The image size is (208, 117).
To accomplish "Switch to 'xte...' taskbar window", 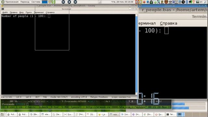I will (45, 114).
